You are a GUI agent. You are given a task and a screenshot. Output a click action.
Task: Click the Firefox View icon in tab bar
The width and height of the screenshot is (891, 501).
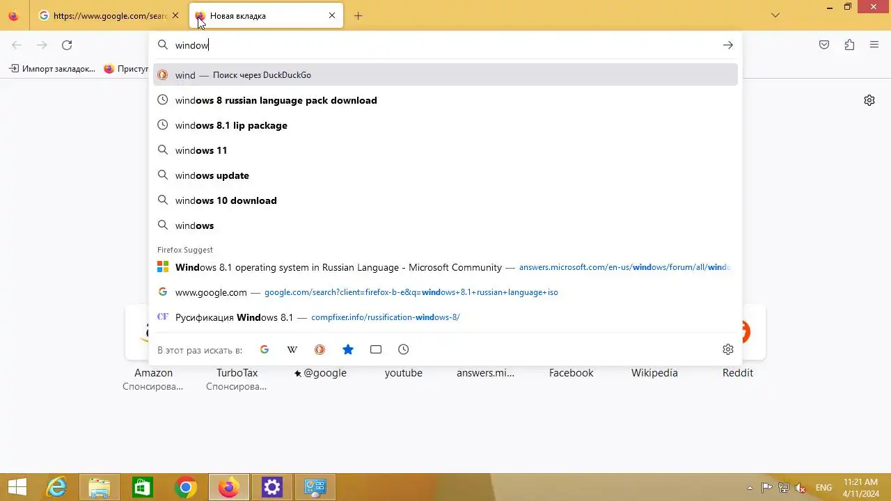13,15
